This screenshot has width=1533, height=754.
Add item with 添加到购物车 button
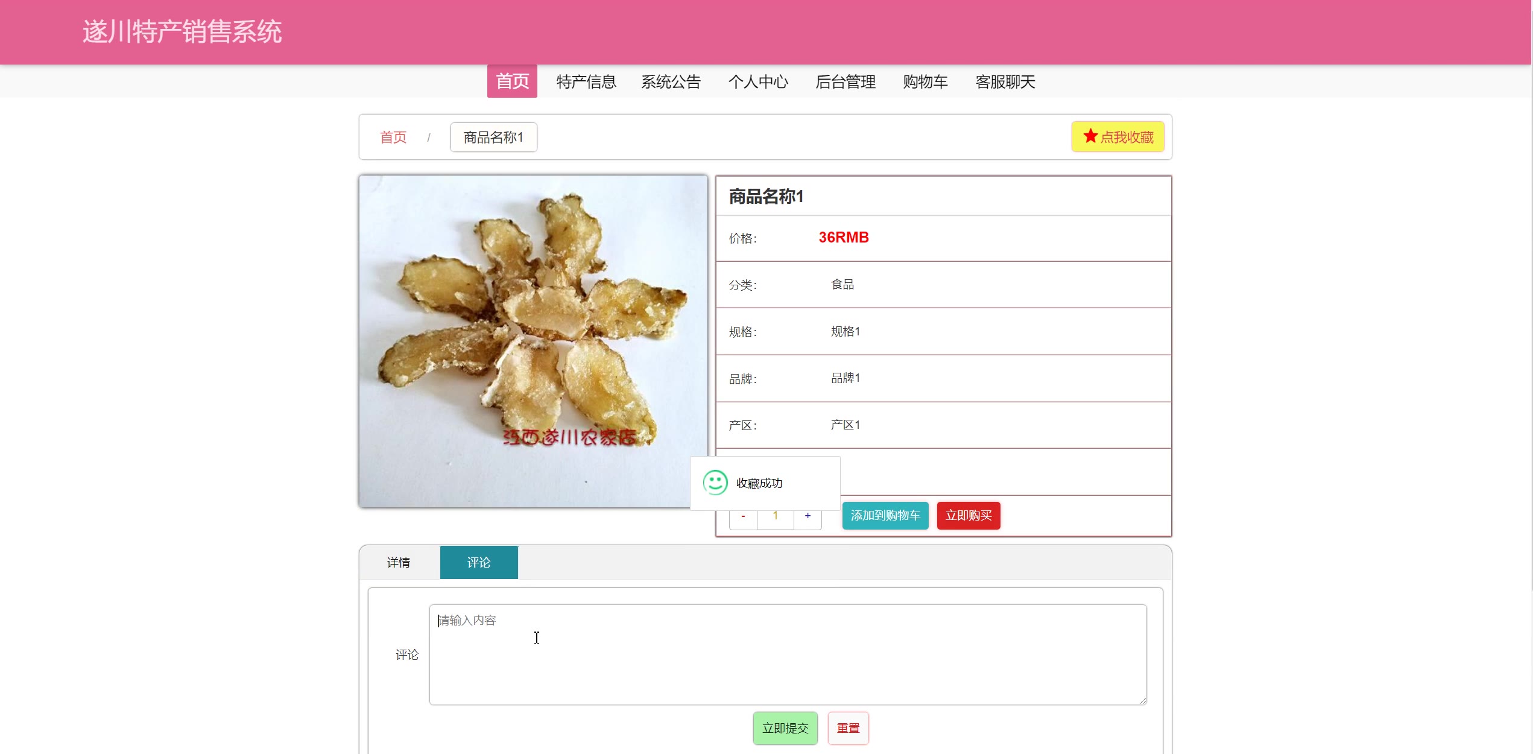885,516
